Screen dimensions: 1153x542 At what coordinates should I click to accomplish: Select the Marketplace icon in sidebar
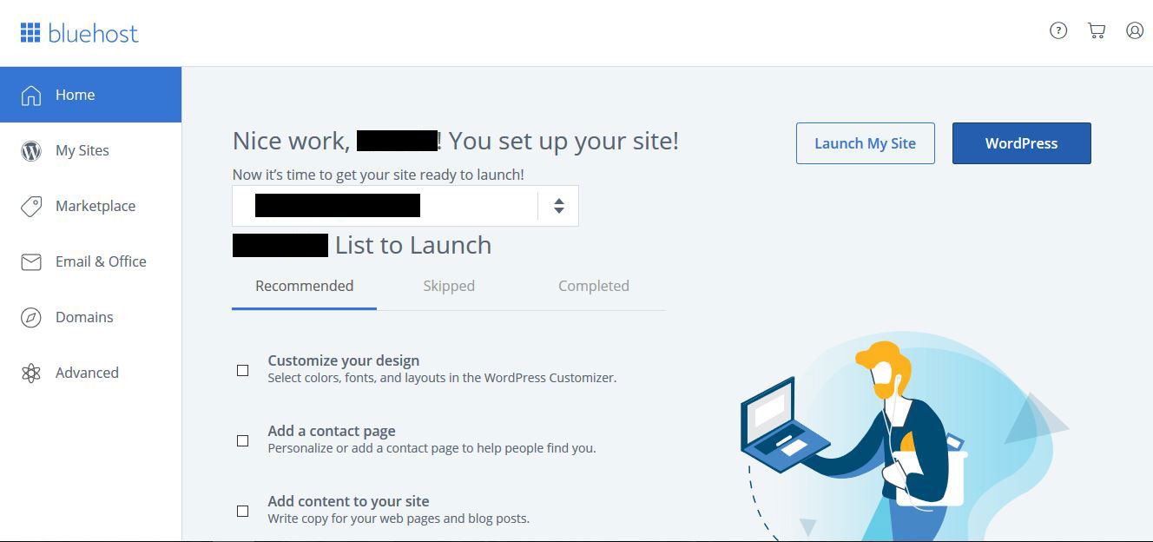(31, 205)
